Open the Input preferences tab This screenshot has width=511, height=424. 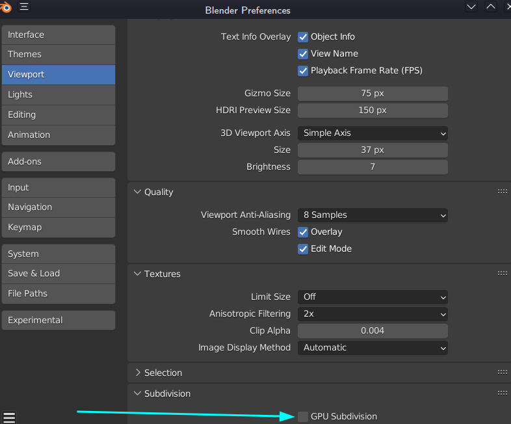(x=59, y=188)
